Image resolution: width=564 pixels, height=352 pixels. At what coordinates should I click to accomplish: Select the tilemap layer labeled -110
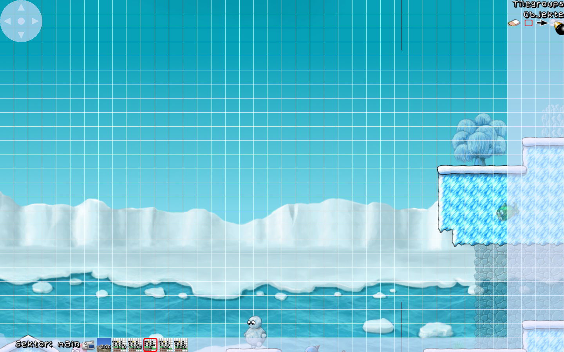[x=119, y=345]
